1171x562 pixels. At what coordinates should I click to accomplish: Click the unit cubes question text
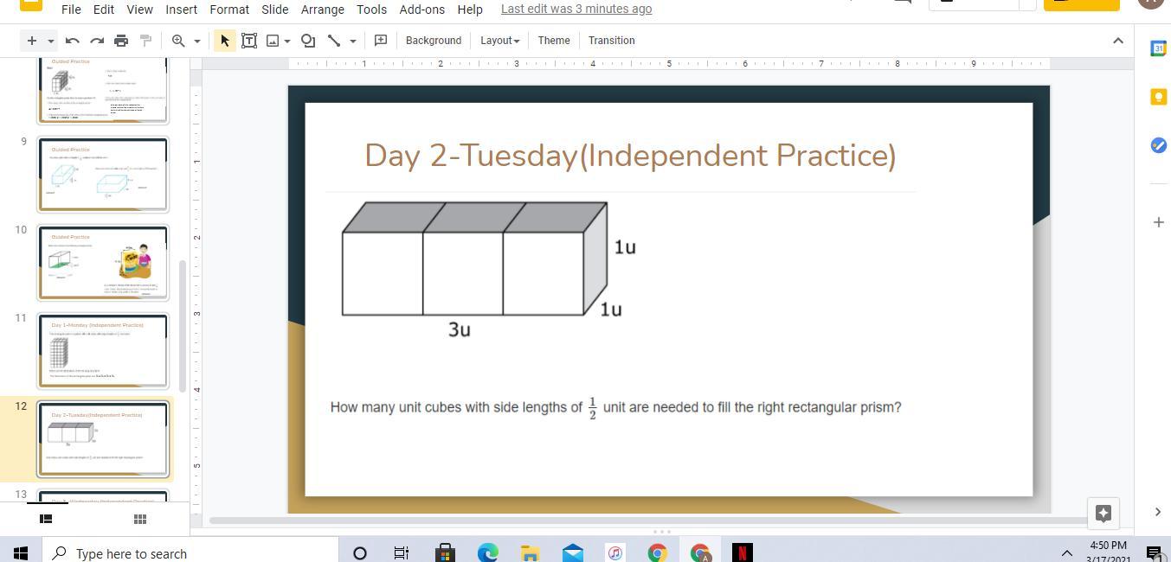615,407
